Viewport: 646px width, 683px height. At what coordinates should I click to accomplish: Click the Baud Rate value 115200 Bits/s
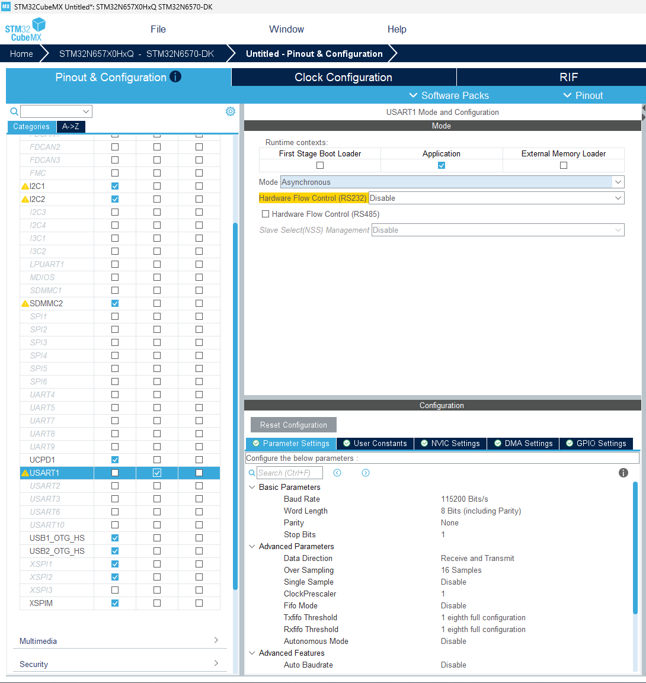pyautogui.click(x=464, y=499)
